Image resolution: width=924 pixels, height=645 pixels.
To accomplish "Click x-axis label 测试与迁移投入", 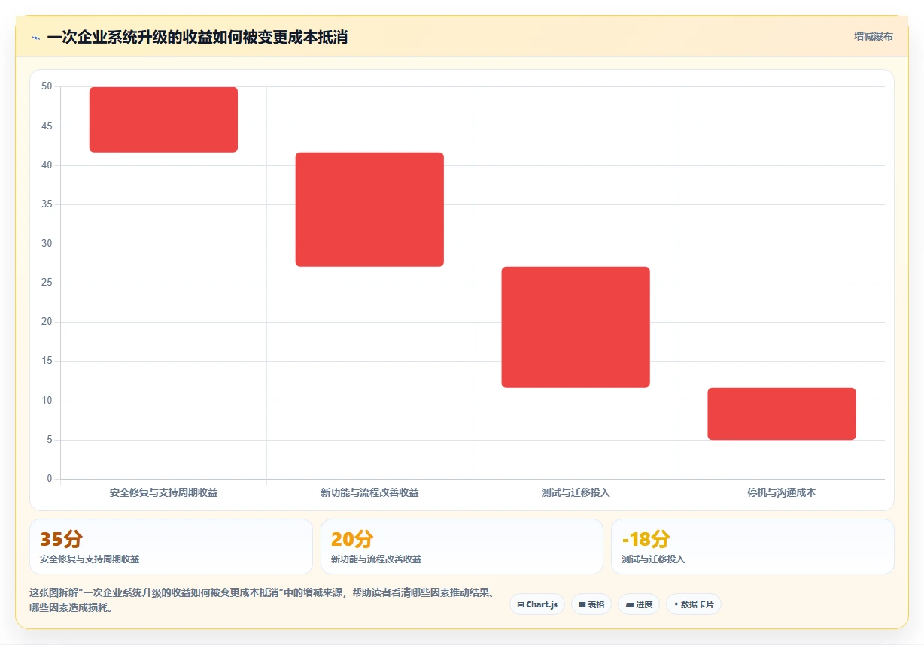I will (x=576, y=493).
